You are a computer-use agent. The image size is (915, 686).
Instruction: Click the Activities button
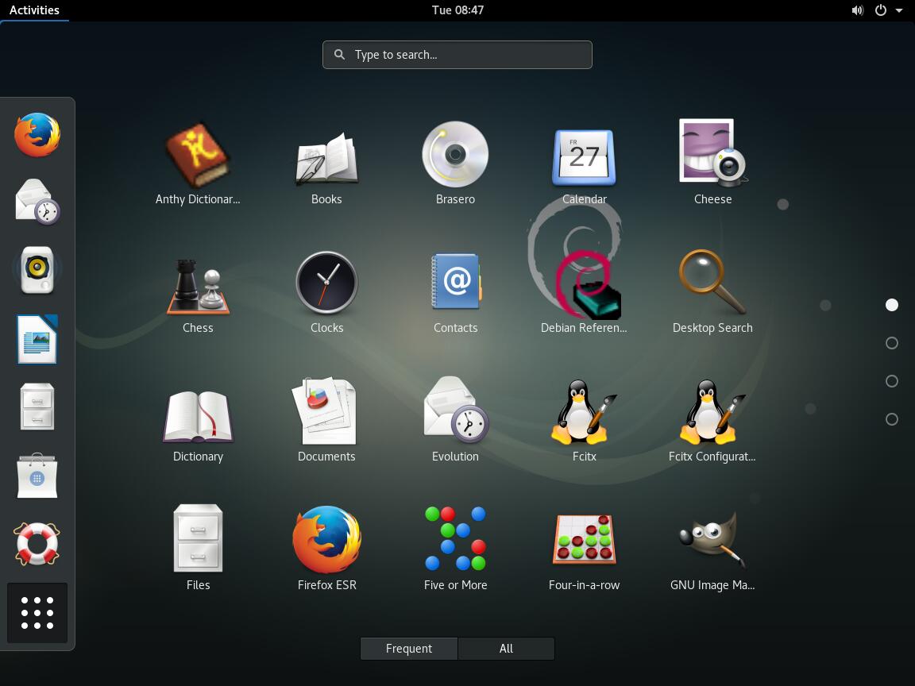[x=34, y=10]
